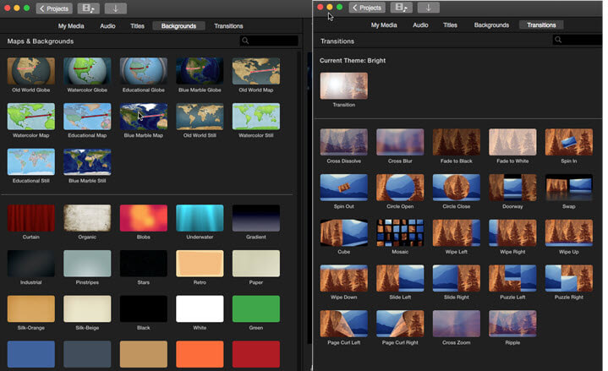
Task: Click Projects back button in left window
Action: pos(54,8)
